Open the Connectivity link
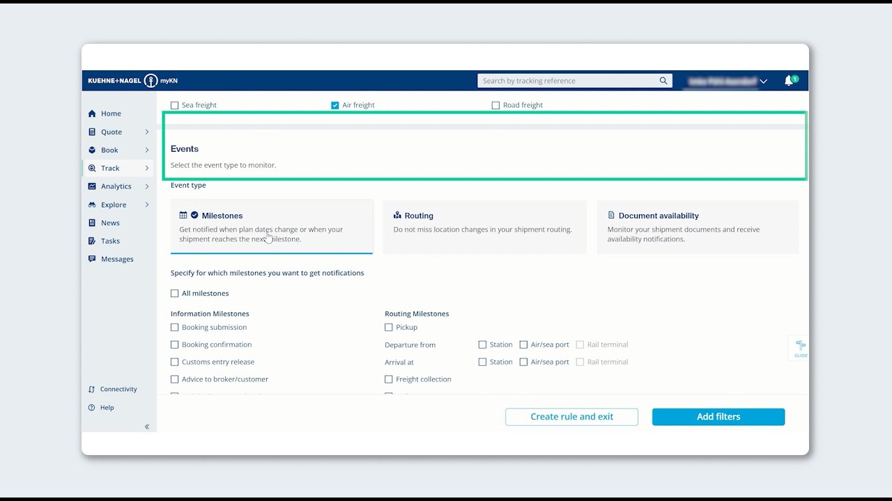The height and width of the screenshot is (501, 892). [118, 389]
